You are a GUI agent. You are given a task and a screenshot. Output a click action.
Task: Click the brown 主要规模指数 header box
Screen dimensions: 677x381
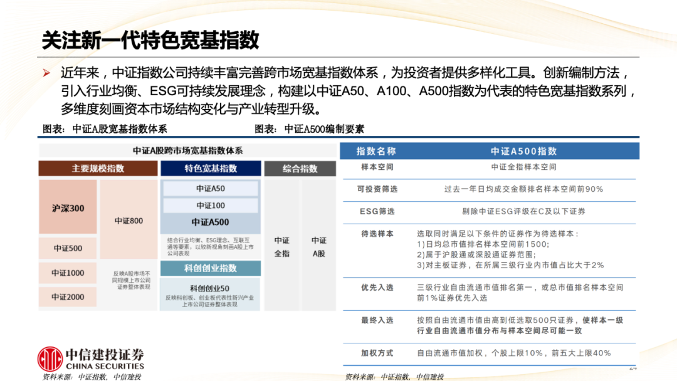98,169
